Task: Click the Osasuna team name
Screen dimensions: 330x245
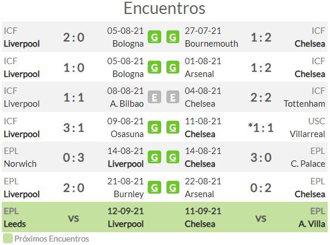Action: pyautogui.click(x=127, y=134)
